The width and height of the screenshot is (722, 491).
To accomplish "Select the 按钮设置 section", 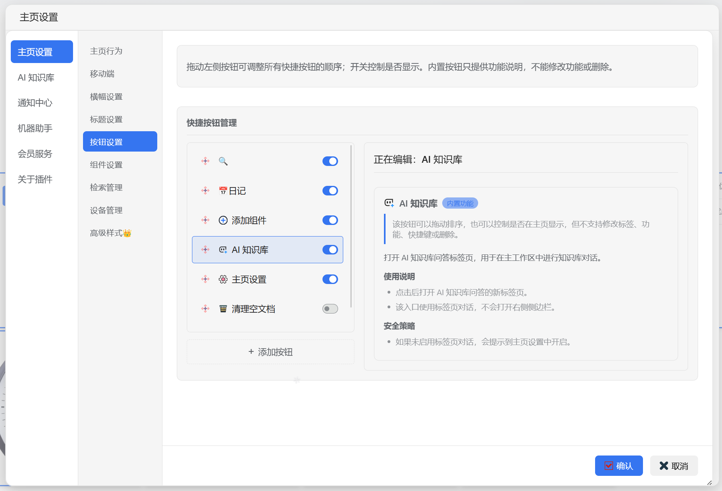I will [x=120, y=142].
